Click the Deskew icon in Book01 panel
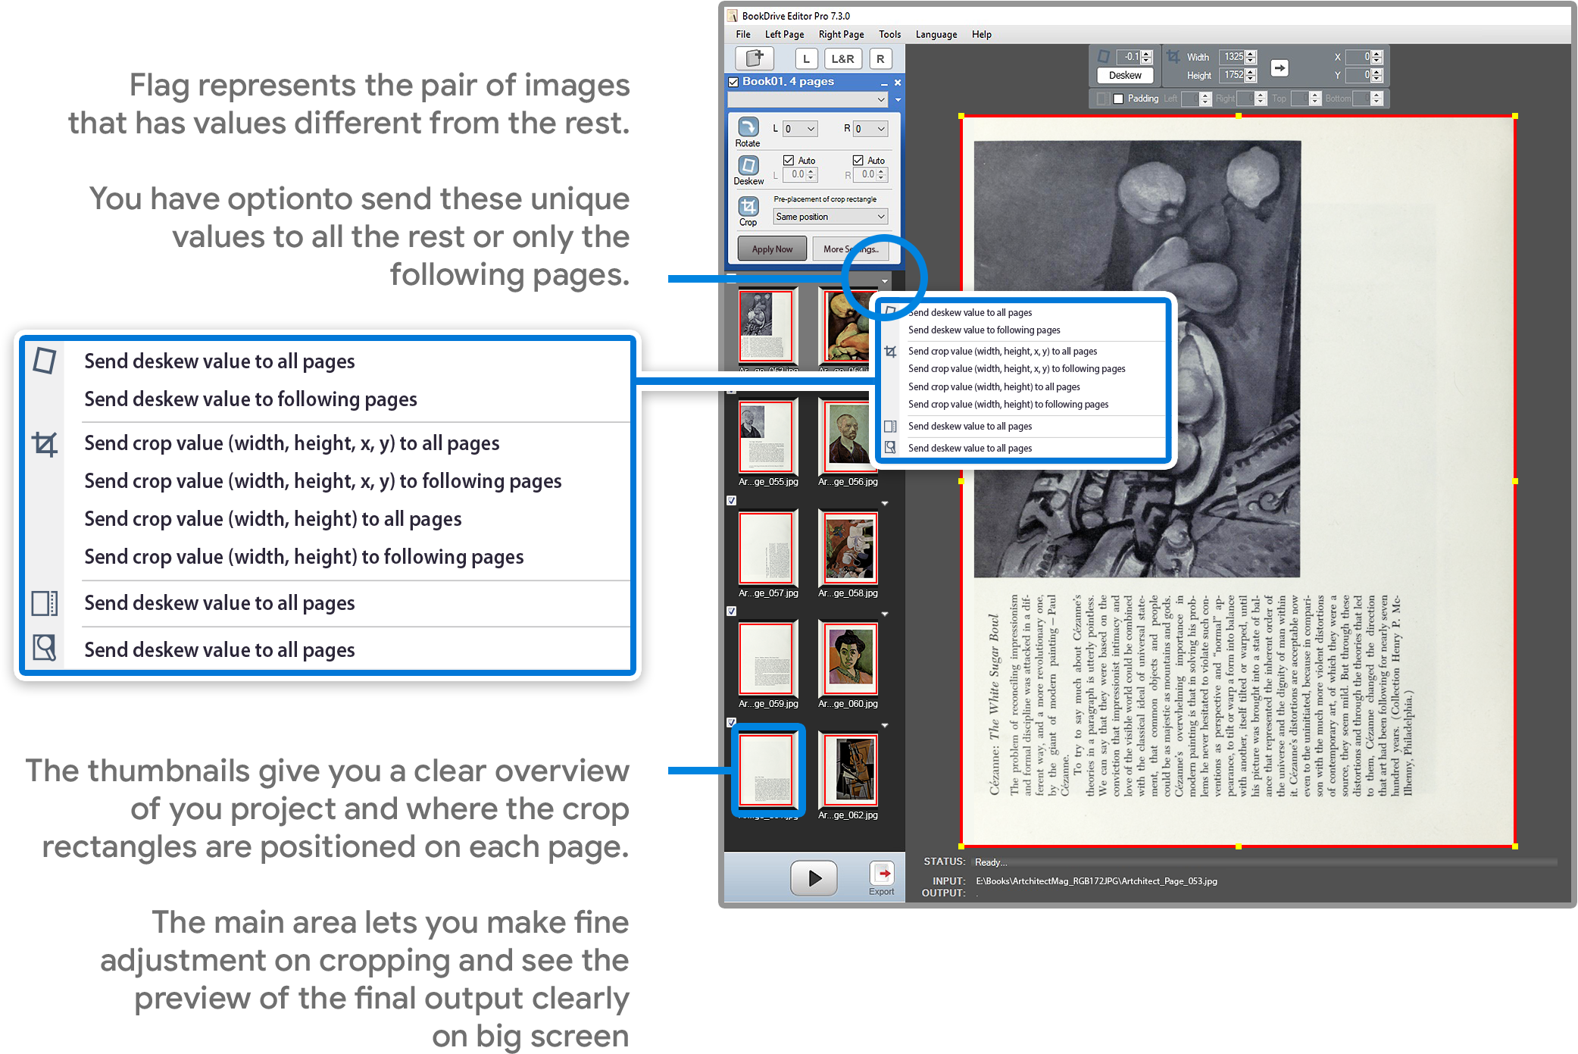The image size is (1578, 1054). pyautogui.click(x=748, y=164)
